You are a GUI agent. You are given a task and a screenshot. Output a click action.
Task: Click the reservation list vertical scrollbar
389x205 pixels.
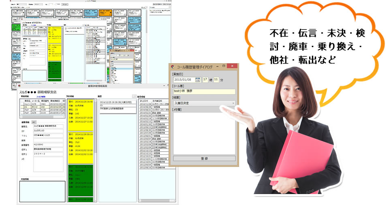[x=96, y=150]
